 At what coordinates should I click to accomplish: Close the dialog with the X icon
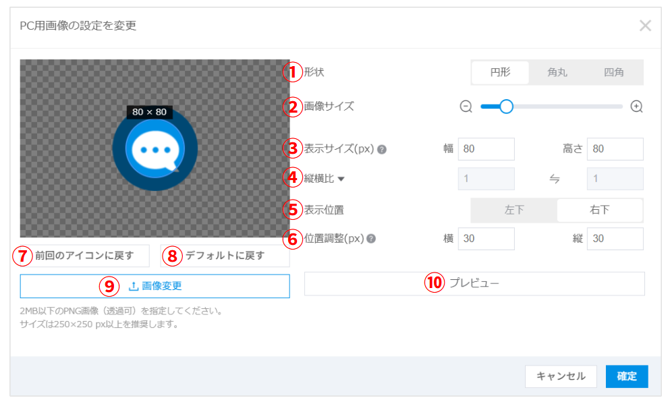coord(645,26)
